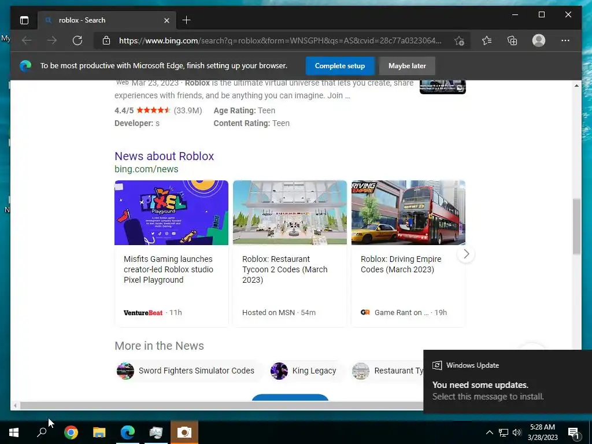The image size is (592, 444).
Task: Open the Pixel Playground news thumbnail
Action: [x=171, y=213]
